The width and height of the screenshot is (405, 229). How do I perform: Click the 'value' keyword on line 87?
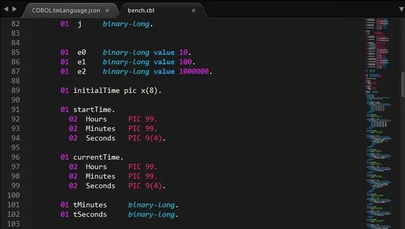pyautogui.click(x=164, y=72)
